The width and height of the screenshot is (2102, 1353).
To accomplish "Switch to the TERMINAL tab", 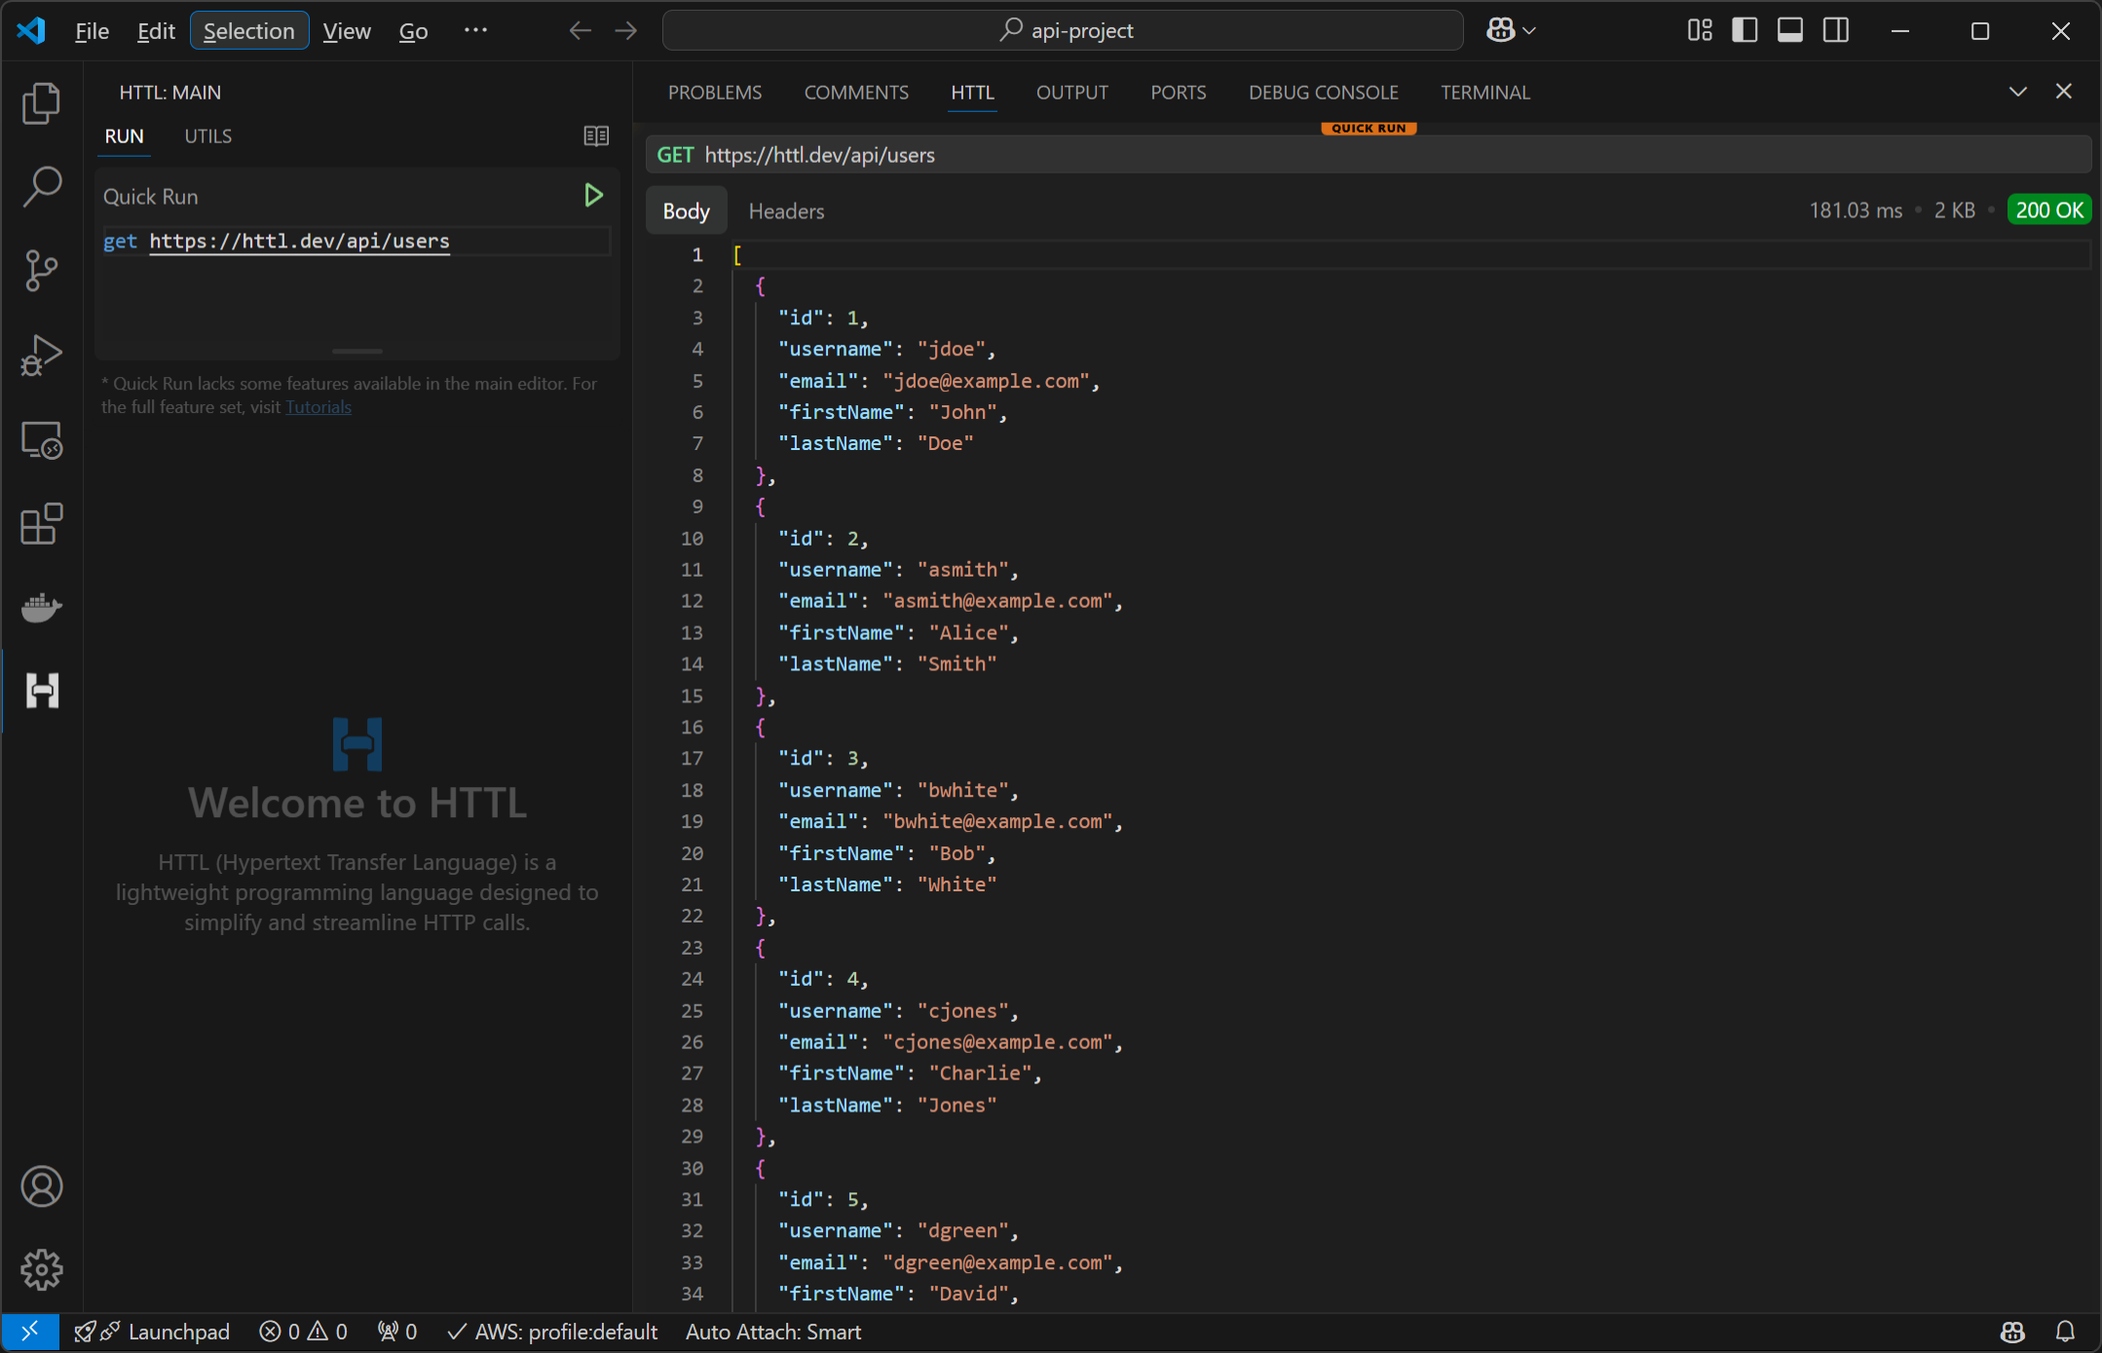I will 1484,93.
